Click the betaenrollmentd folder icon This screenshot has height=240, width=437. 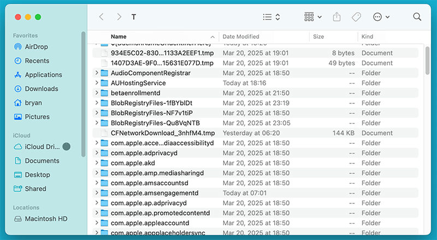pyautogui.click(x=104, y=93)
